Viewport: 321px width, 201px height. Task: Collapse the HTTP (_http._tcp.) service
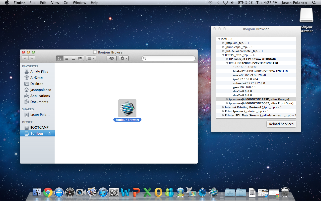coord(223,55)
